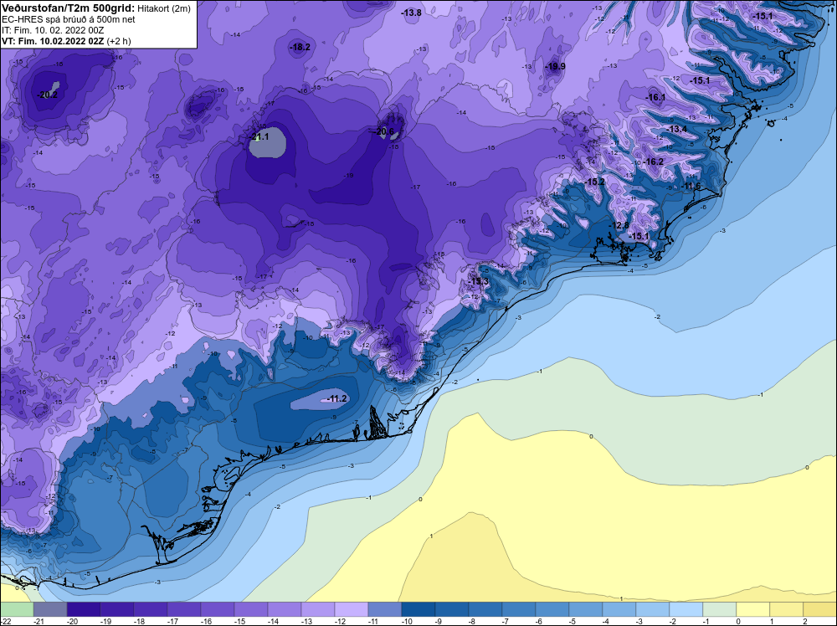Click the legend swatch labeled -8
The height and width of the screenshot is (626, 837).
click(485, 609)
